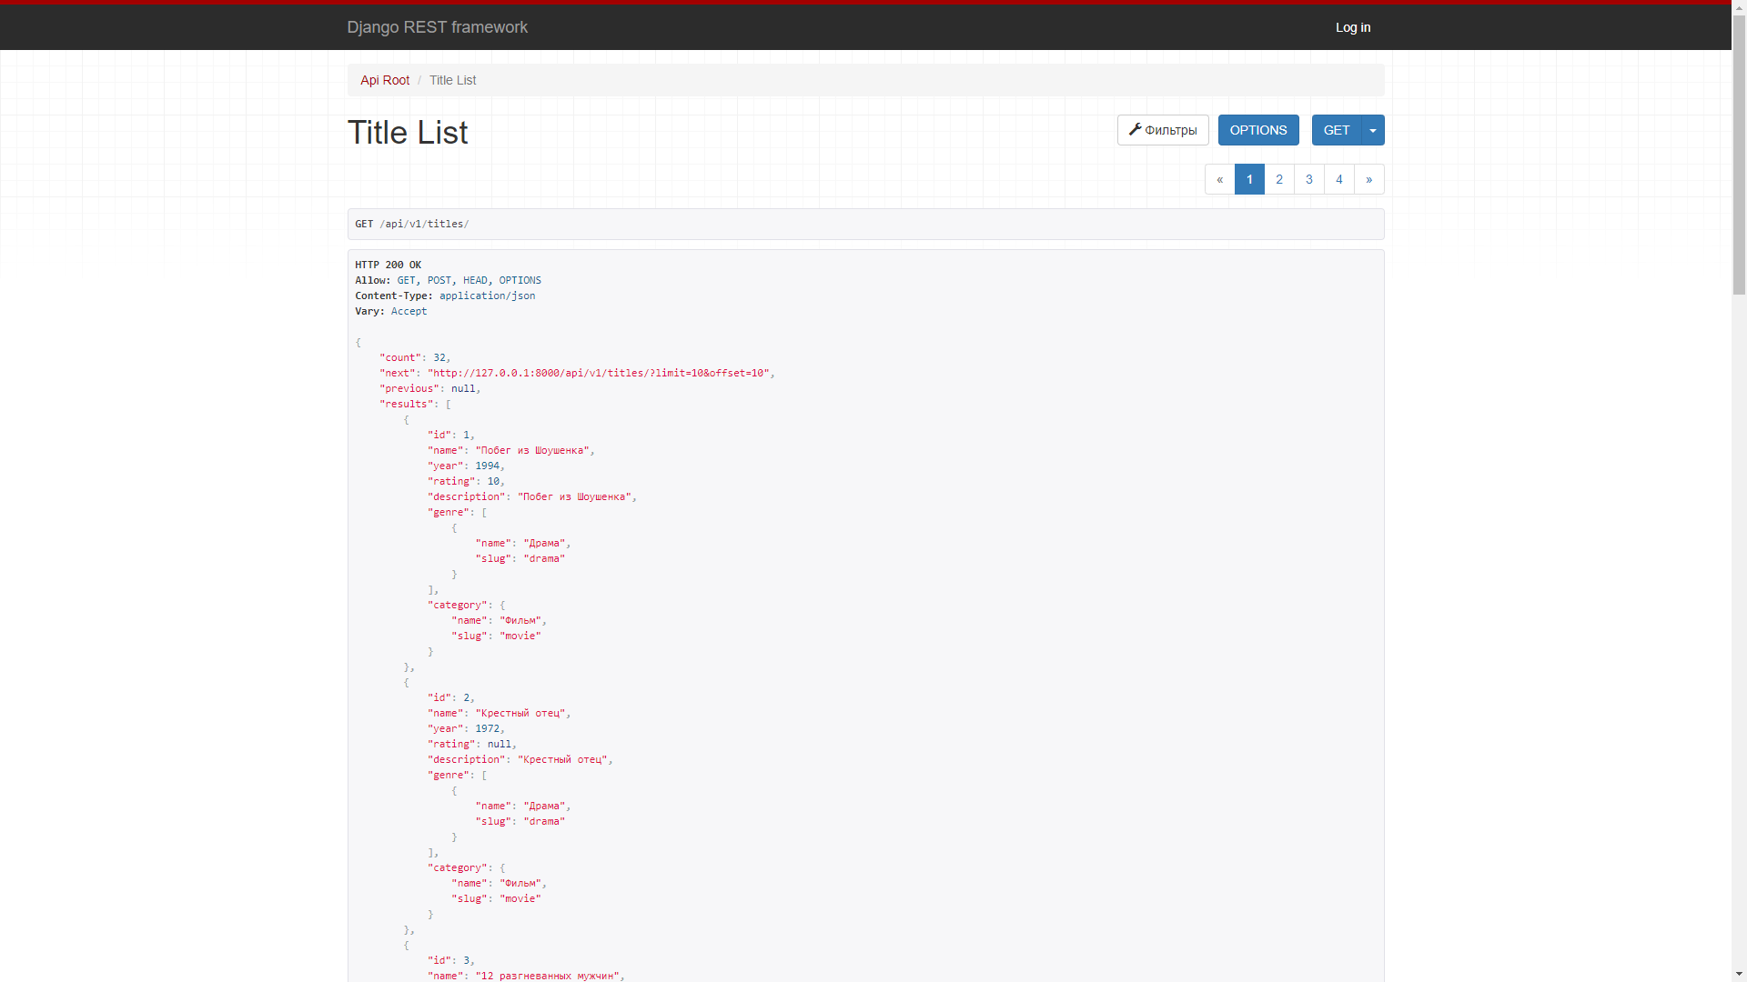Viewport: 1747px width, 982px height.
Task: Go to pagination page 4
Action: click(x=1339, y=179)
